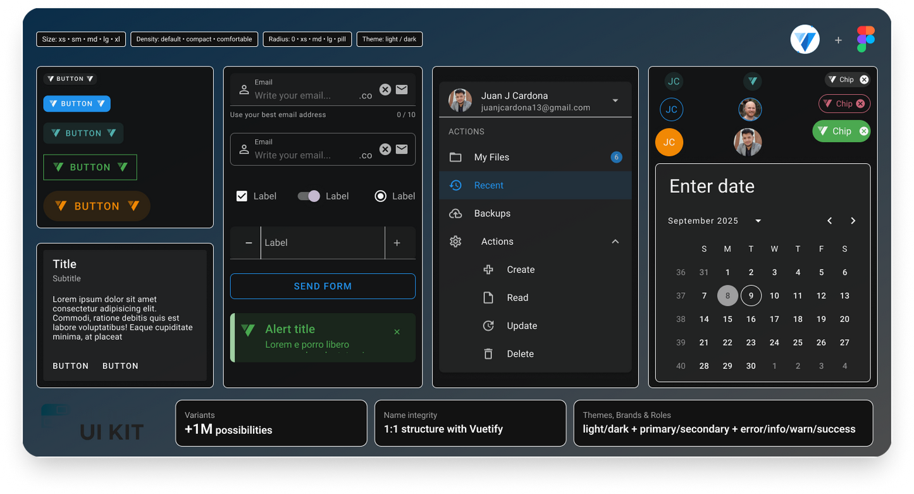The image size is (914, 494).
Task: Click the Delete trash icon
Action: (x=488, y=354)
